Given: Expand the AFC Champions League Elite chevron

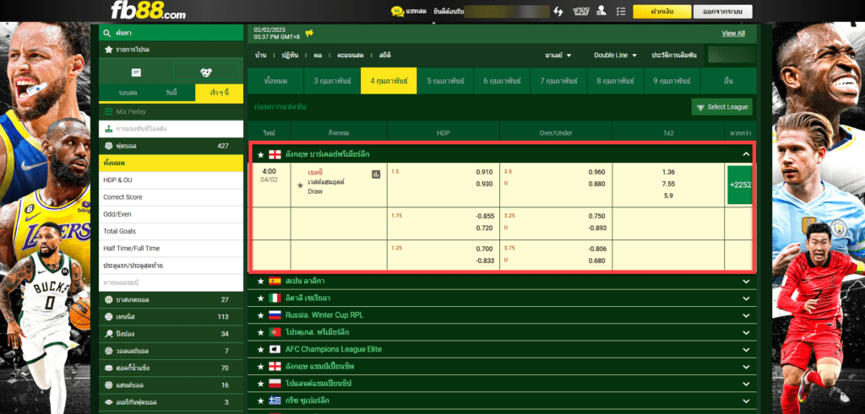Looking at the screenshot, I should point(747,350).
